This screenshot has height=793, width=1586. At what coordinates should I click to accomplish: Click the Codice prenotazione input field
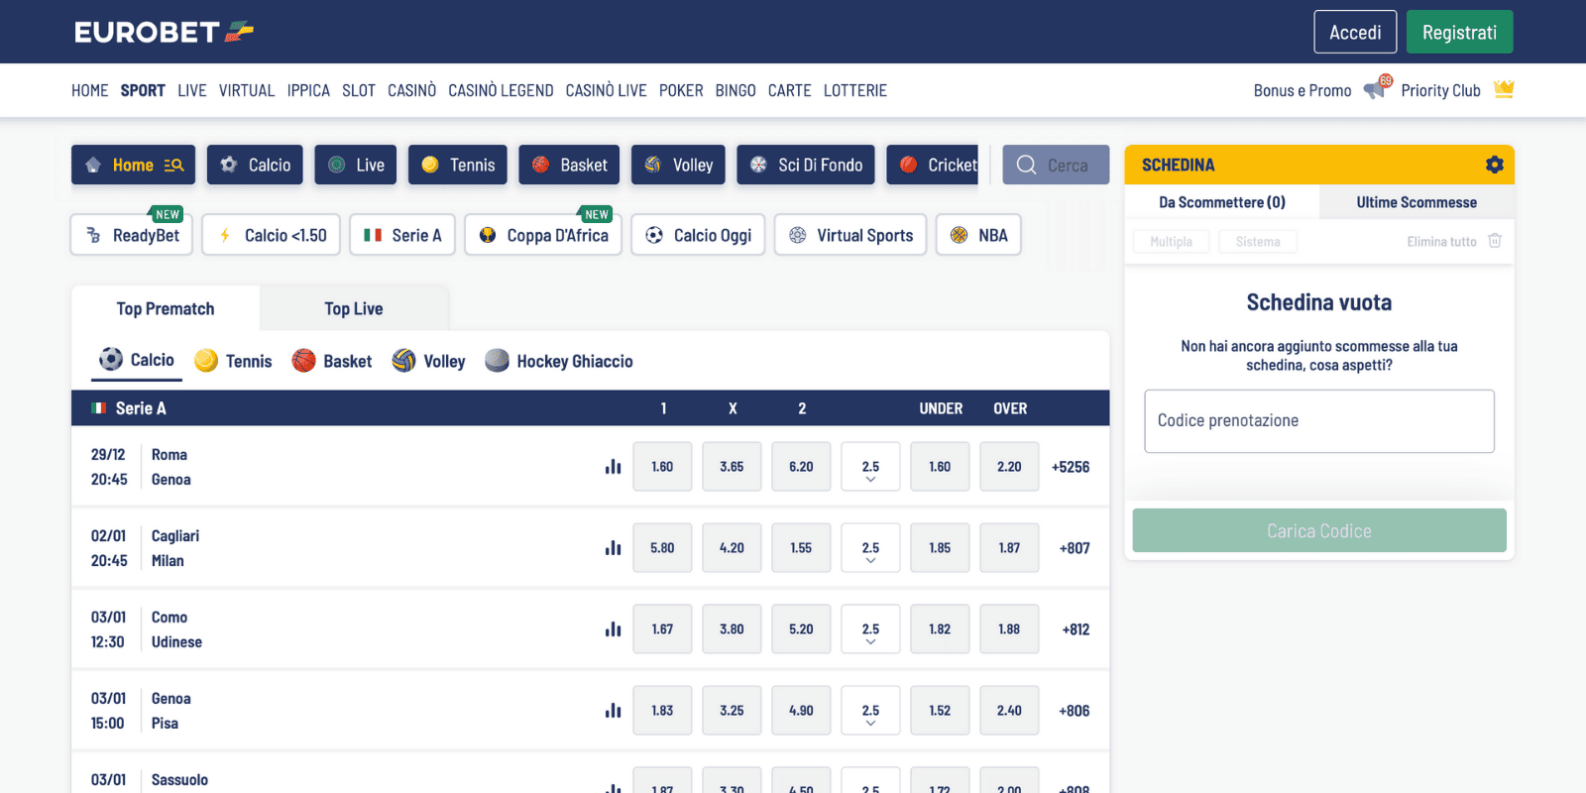click(1319, 421)
